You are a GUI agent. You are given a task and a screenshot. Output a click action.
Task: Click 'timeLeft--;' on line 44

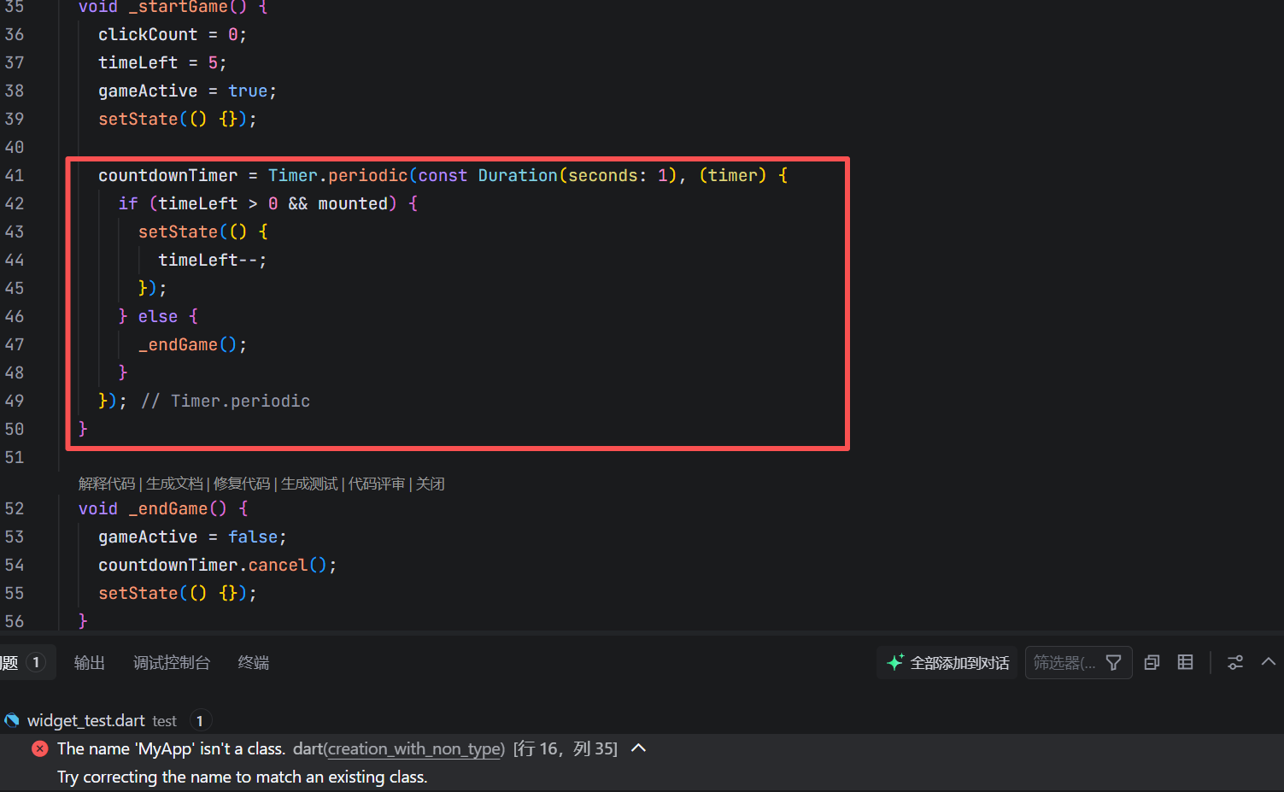click(213, 260)
